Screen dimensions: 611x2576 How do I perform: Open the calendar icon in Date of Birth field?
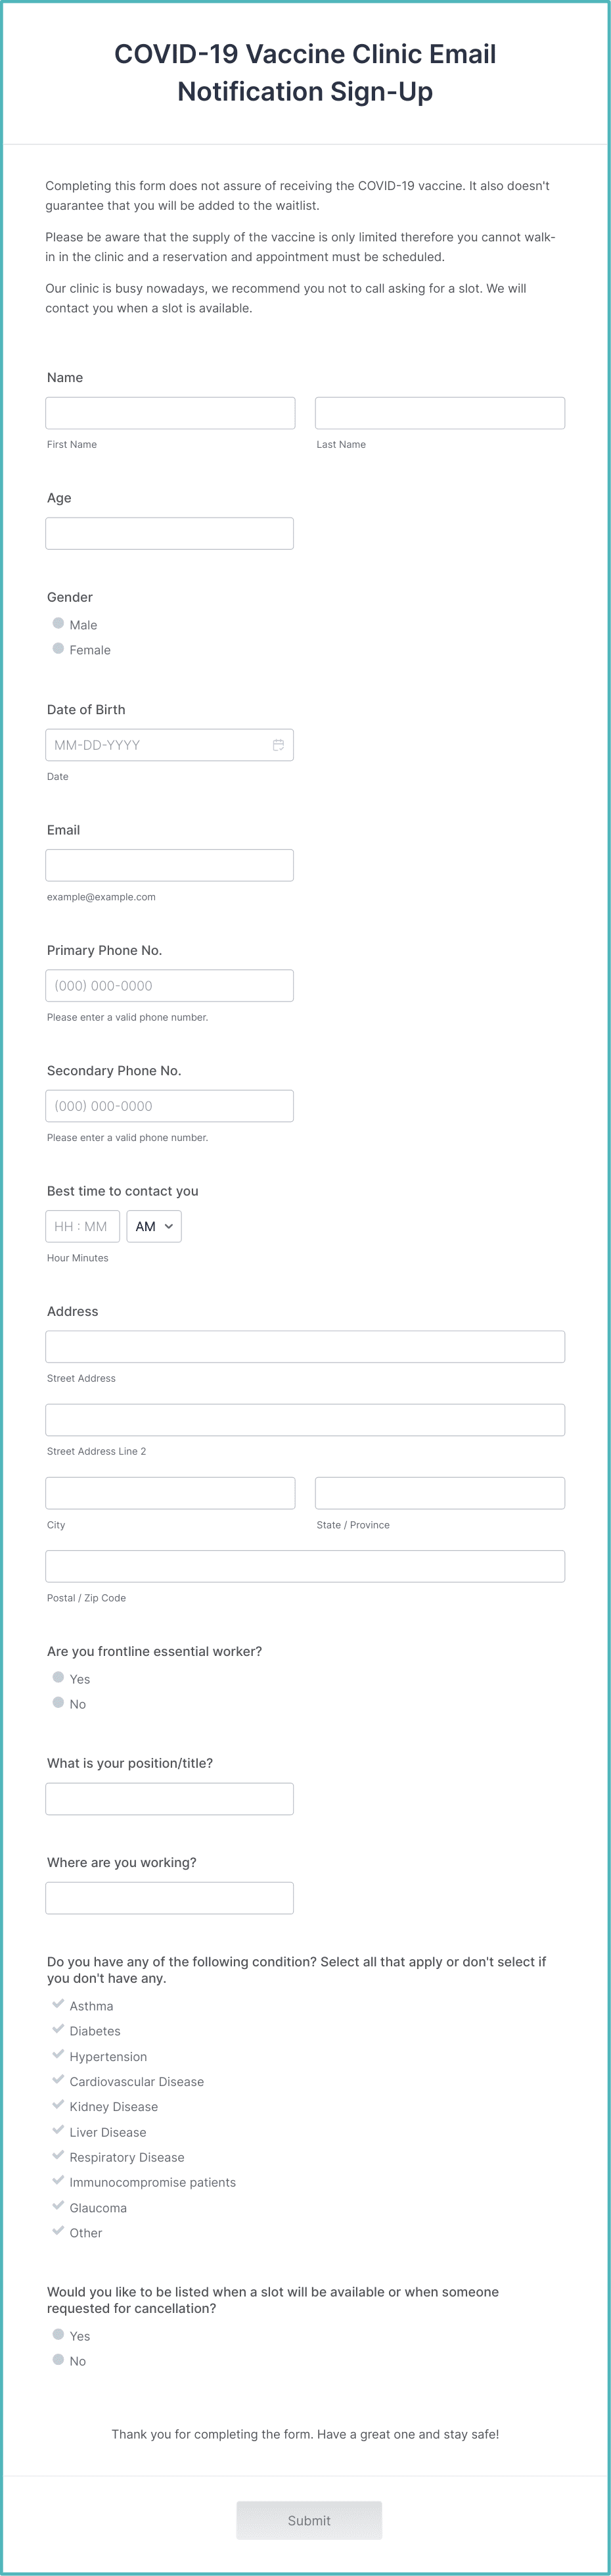(x=277, y=744)
